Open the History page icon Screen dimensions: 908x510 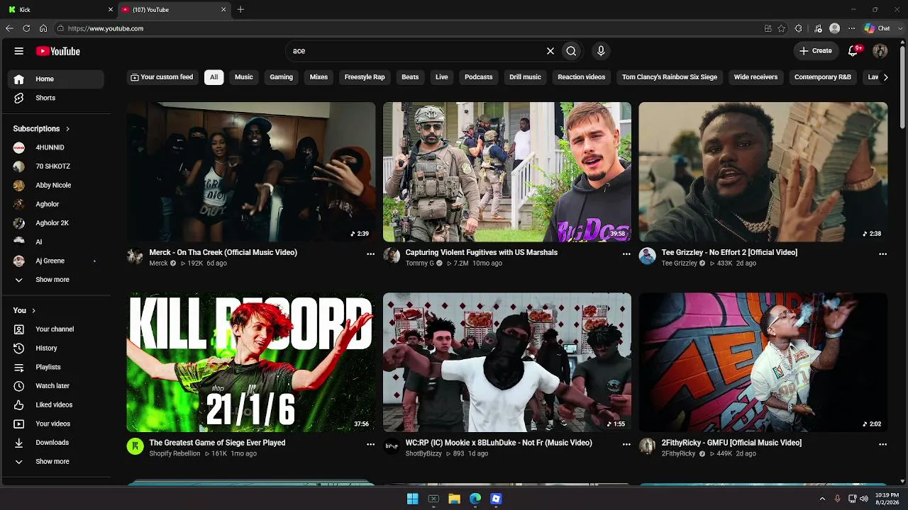tap(19, 348)
